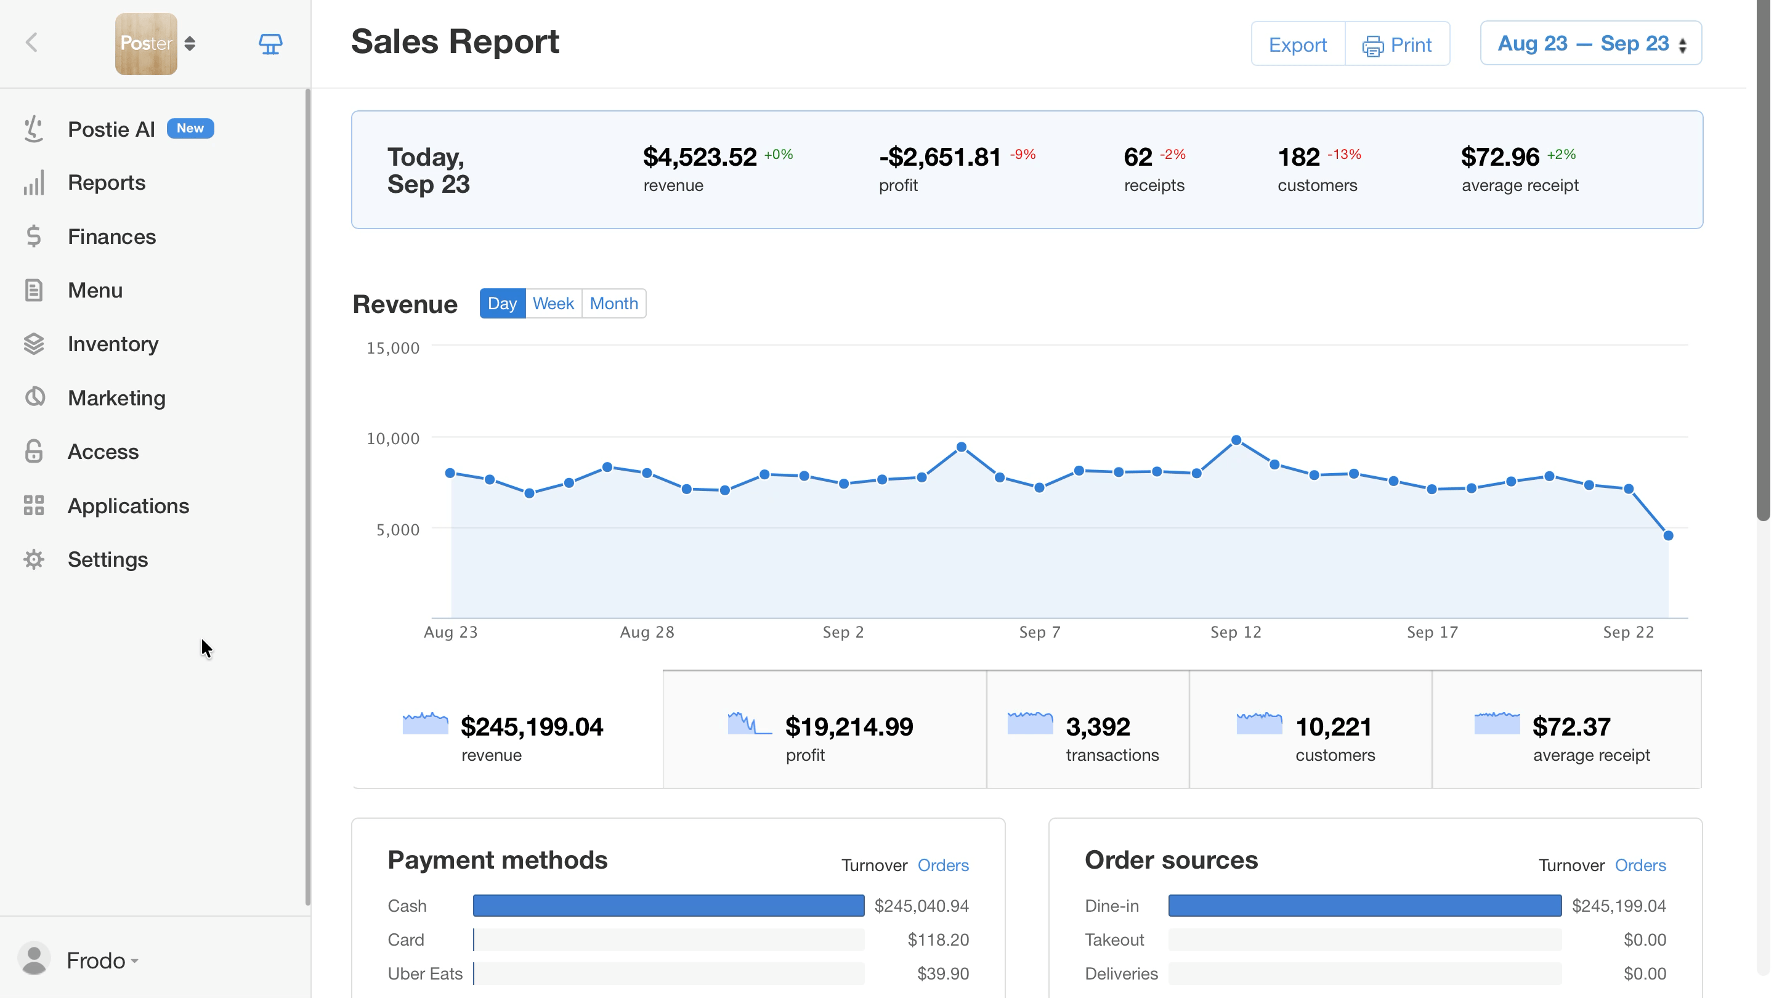Click today's 62 receipts figure

click(1138, 156)
